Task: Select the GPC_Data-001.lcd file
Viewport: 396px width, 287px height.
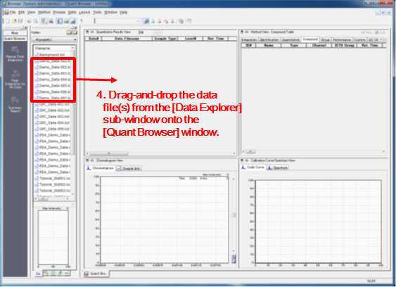Action: pyautogui.click(x=52, y=104)
